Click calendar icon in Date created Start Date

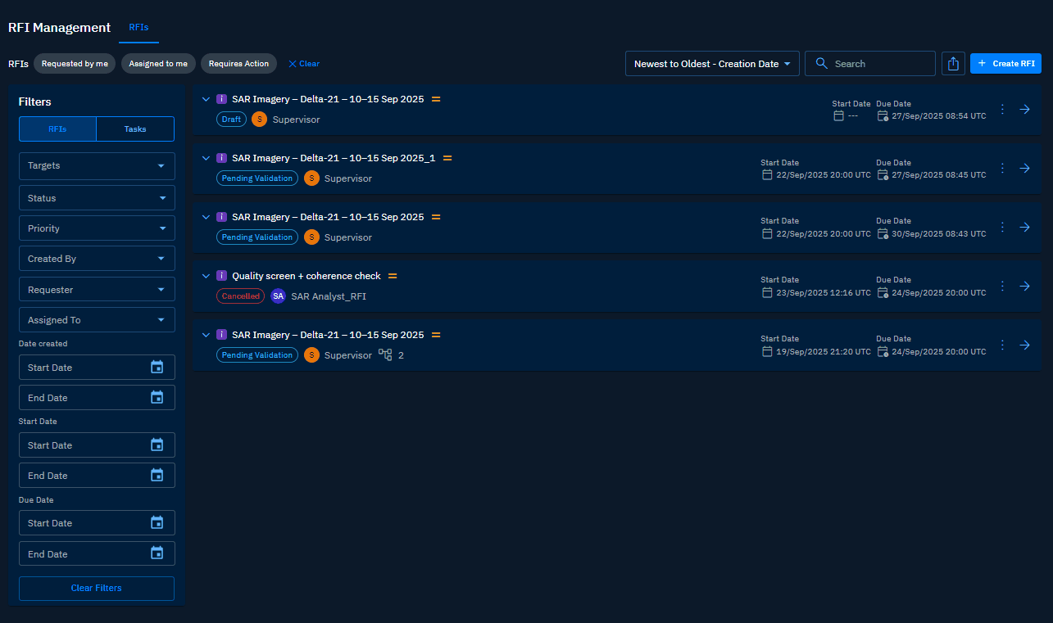point(157,368)
